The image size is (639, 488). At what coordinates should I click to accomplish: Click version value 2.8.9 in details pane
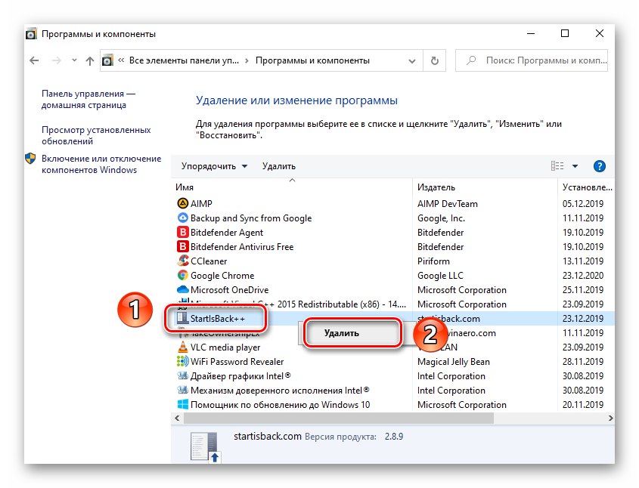click(394, 437)
